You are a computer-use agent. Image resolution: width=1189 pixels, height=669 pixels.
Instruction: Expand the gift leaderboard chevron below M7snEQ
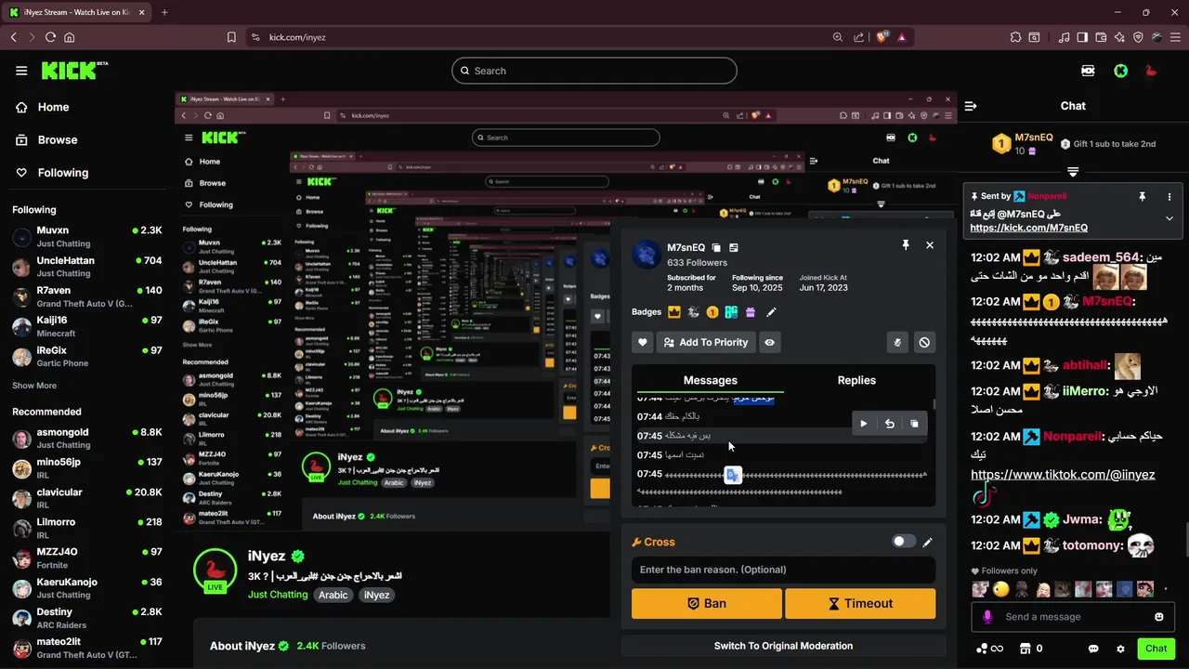pyautogui.click(x=1073, y=172)
